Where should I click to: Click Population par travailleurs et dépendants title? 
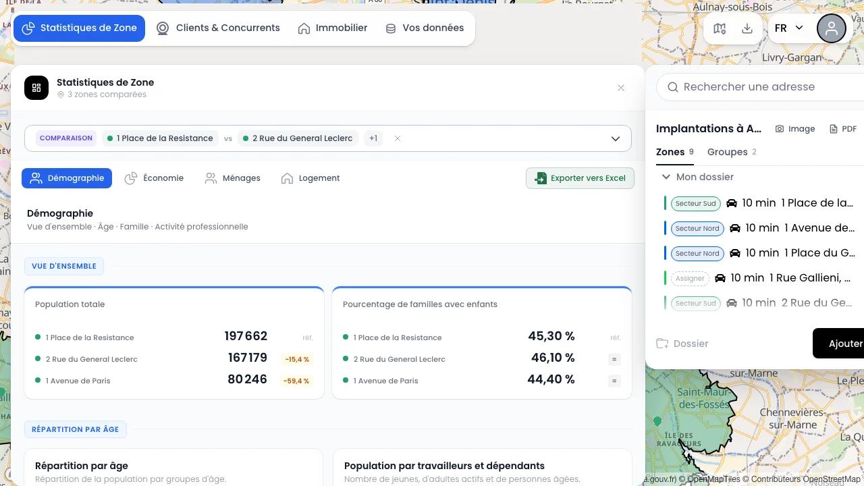coord(444,466)
